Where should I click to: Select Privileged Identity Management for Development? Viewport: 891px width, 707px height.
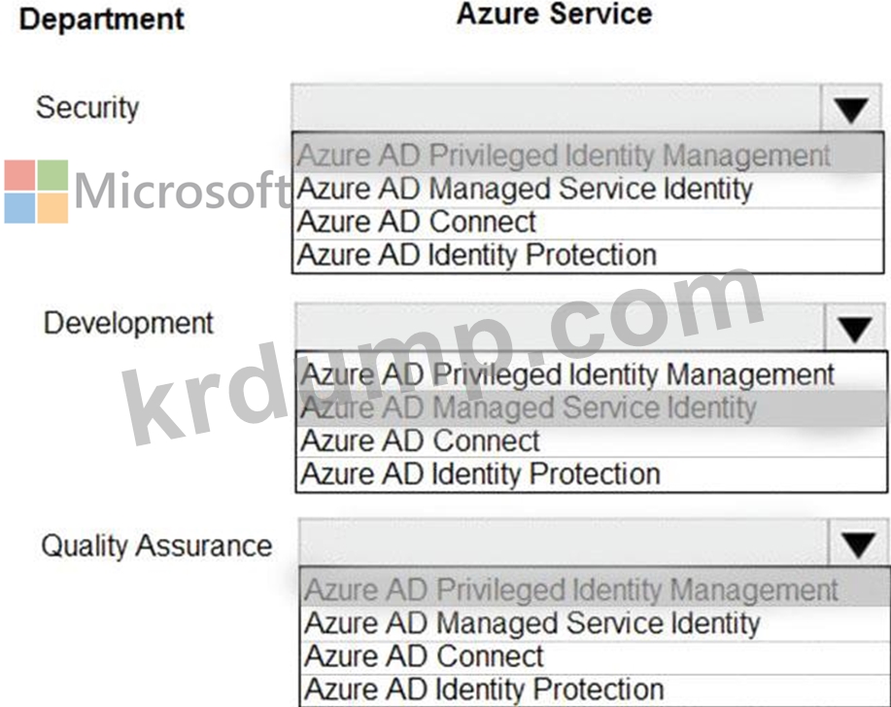[x=592, y=373]
